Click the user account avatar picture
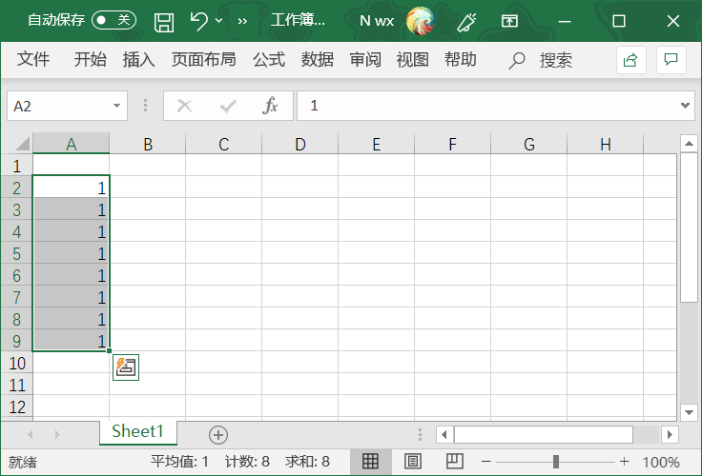The height and width of the screenshot is (476, 702). click(420, 21)
